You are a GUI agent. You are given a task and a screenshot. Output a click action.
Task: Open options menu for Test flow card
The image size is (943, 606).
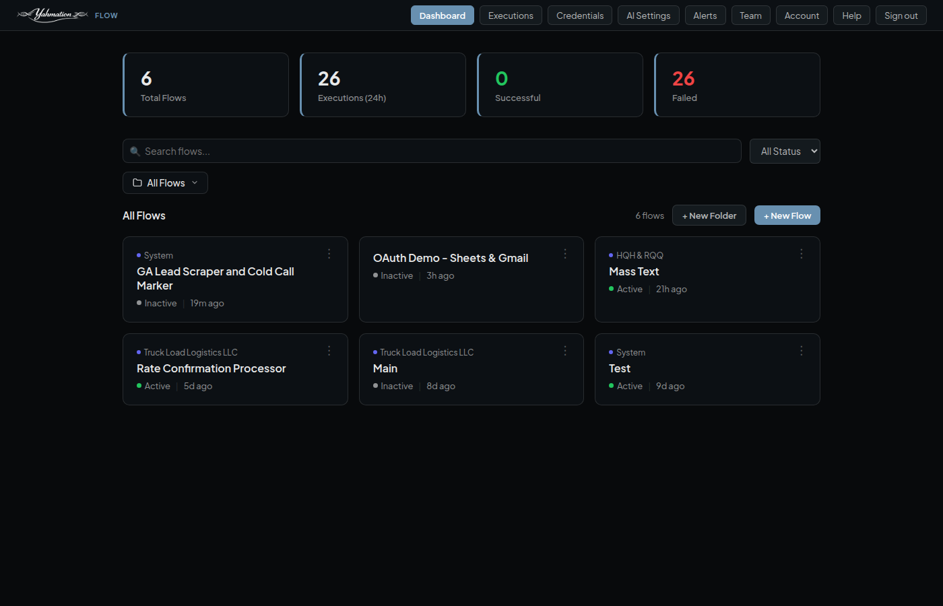(x=802, y=351)
